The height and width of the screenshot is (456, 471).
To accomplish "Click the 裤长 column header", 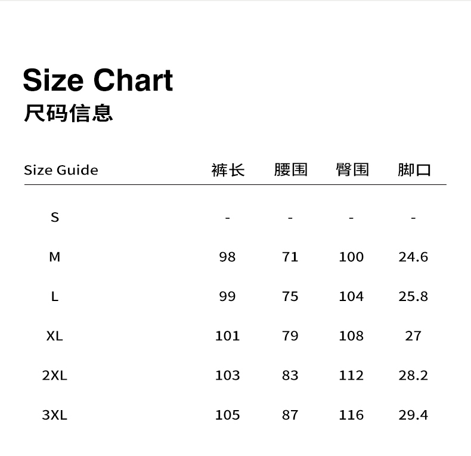I will [x=228, y=170].
